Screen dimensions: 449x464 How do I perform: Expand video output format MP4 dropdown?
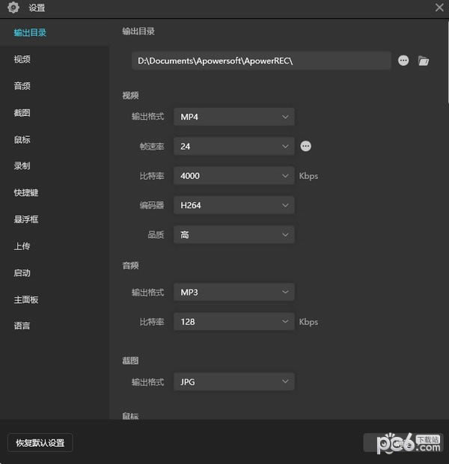click(233, 117)
